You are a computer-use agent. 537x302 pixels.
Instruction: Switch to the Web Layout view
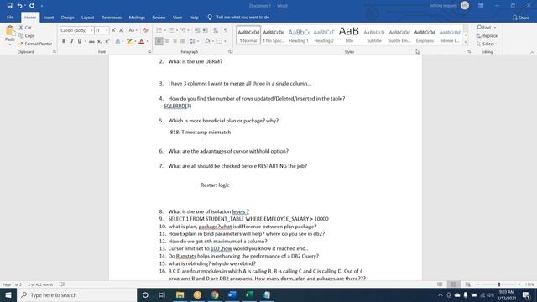(467, 284)
